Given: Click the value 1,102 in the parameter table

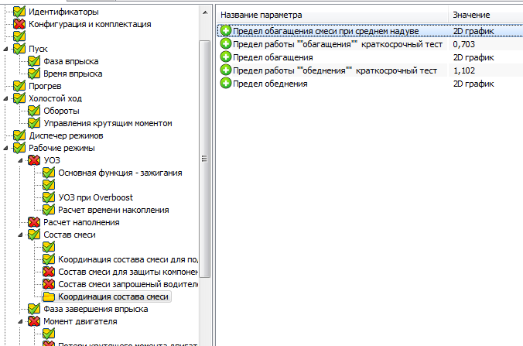Looking at the screenshot, I should [464, 70].
